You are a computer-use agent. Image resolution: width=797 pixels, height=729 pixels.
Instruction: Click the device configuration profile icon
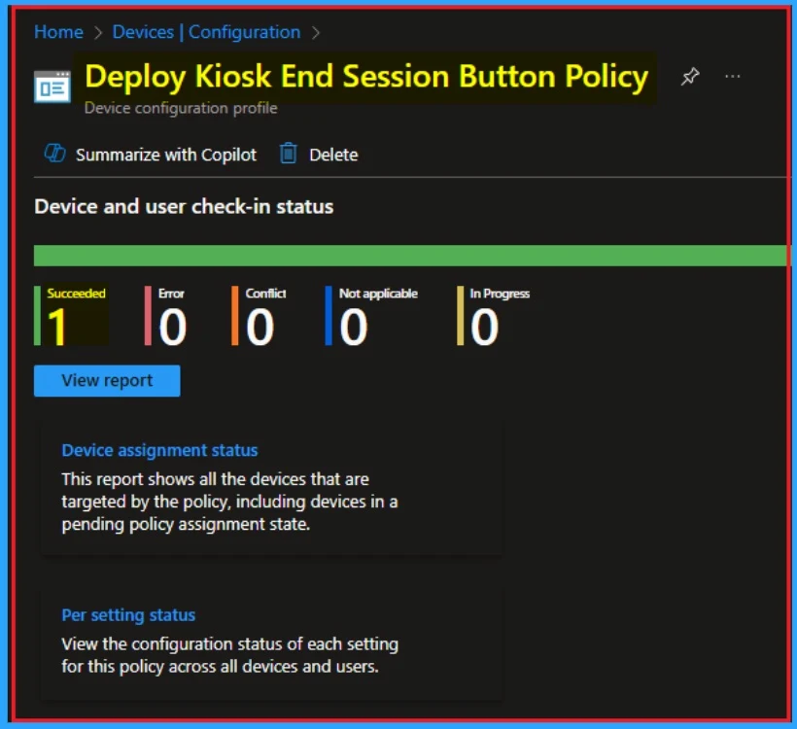pyautogui.click(x=52, y=86)
